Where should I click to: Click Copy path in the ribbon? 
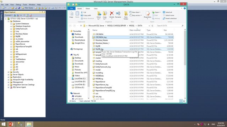[86, 16]
